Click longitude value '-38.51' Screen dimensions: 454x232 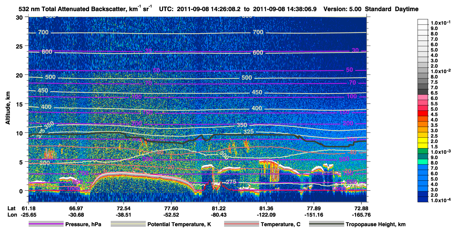pos(123,215)
